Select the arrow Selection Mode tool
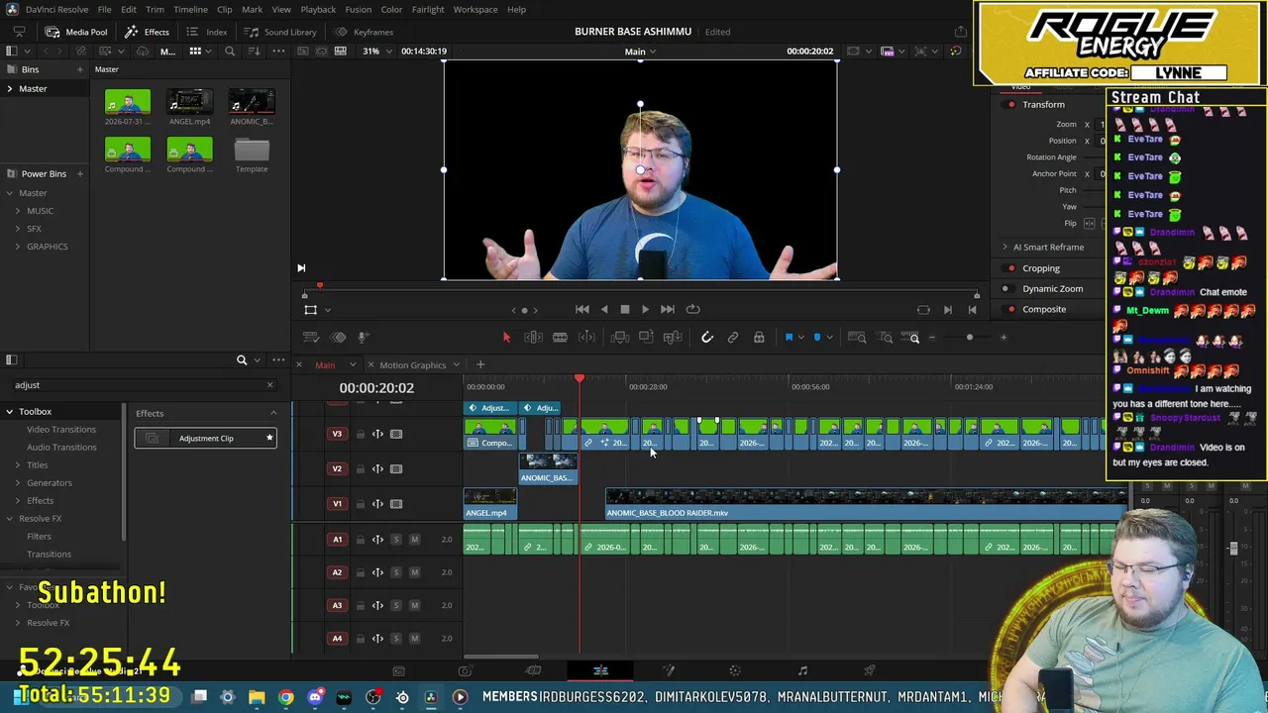 pyautogui.click(x=506, y=338)
